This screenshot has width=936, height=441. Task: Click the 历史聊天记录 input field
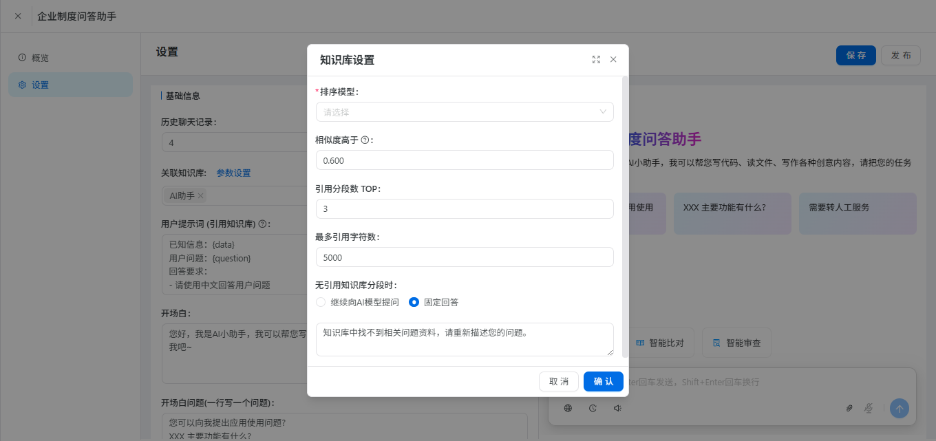click(x=234, y=142)
